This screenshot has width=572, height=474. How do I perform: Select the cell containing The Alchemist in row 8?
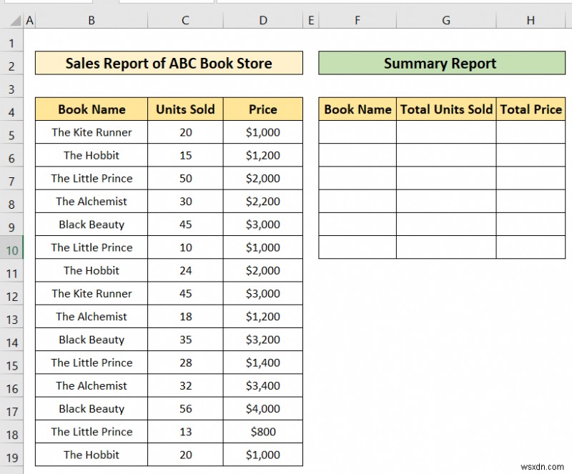[91, 202]
